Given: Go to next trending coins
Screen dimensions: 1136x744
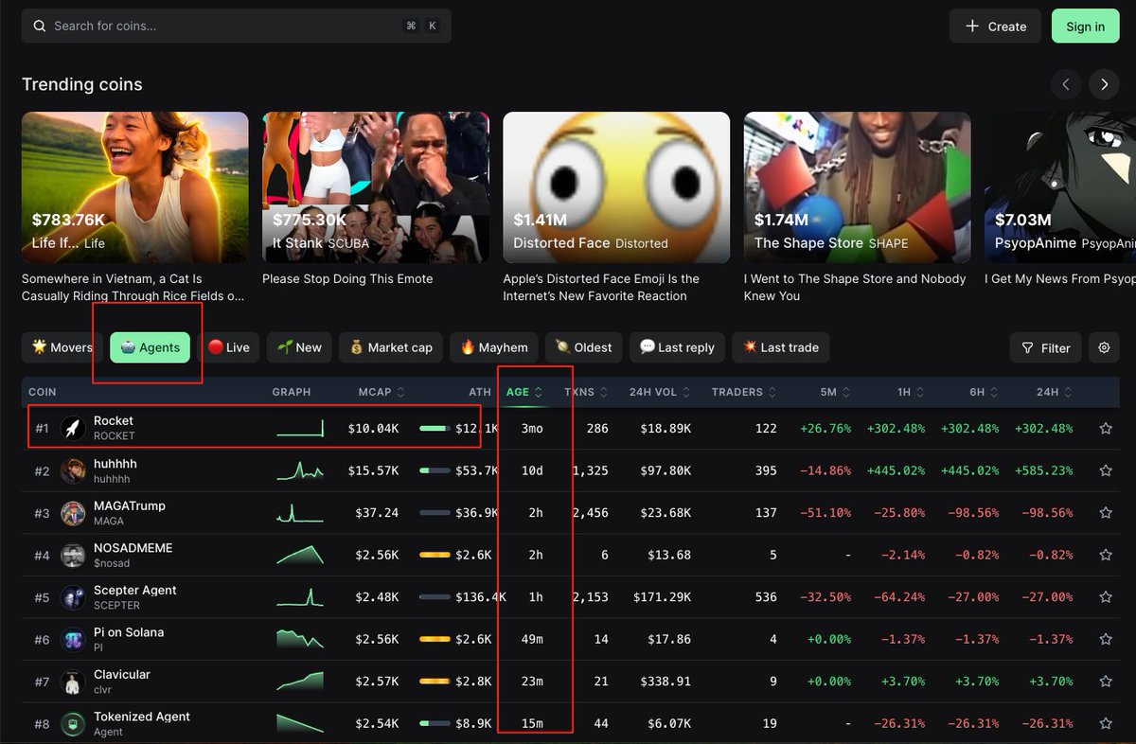Looking at the screenshot, I should coord(1104,84).
